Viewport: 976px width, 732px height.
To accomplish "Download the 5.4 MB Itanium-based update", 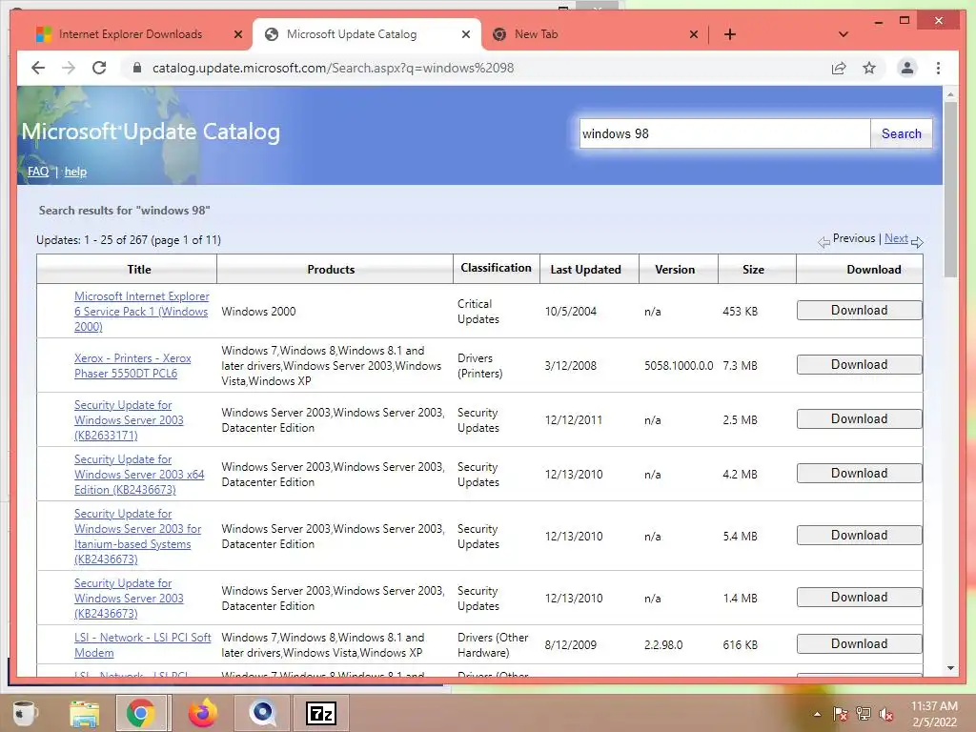I will (x=859, y=535).
